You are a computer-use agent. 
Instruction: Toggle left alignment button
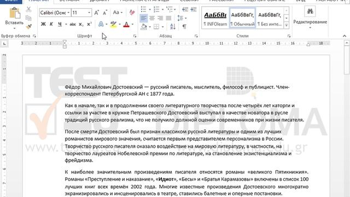(143, 18)
